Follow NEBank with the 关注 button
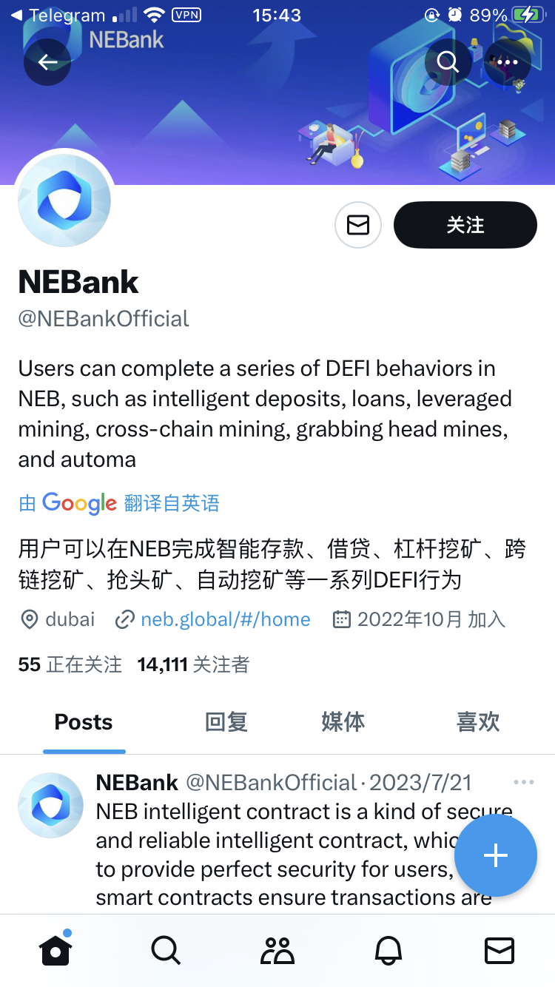 point(465,225)
